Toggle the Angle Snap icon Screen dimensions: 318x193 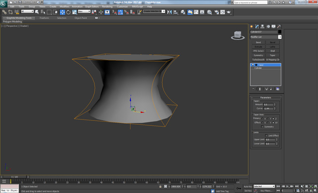click(120, 12)
